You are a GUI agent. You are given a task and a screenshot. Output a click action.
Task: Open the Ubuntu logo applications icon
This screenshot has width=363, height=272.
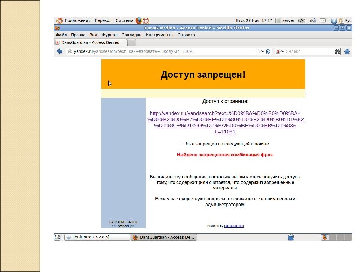pos(59,20)
